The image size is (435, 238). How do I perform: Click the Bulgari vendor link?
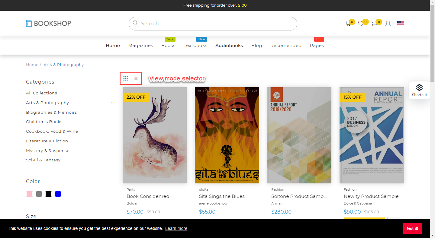(132, 203)
